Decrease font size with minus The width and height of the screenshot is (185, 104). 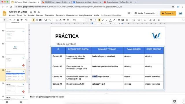(87, 20)
